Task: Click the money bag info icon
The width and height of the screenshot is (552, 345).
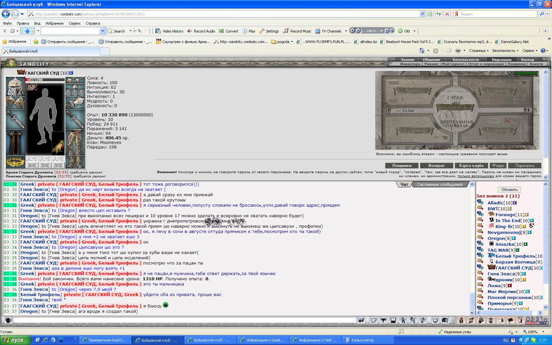Action: [x=461, y=320]
